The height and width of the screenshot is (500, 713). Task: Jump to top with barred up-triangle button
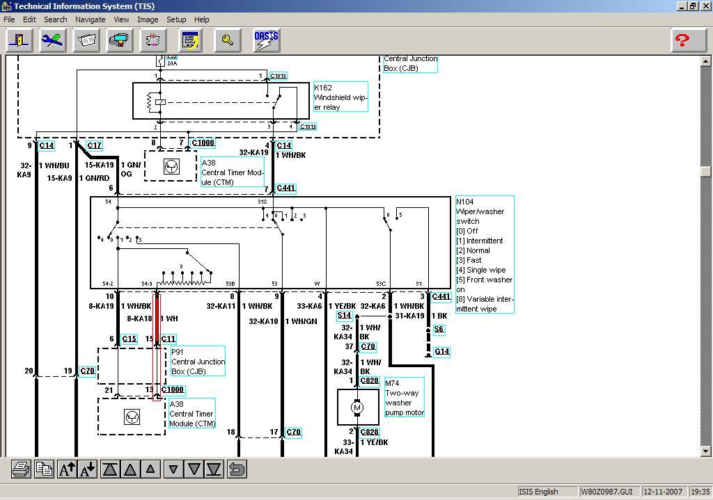click(x=110, y=469)
